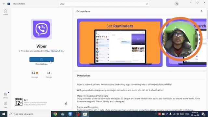The image size is (208, 117).
Task: Click the ENG language indicator
Action: point(187,114)
